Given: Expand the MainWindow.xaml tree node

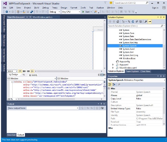Looking at the screenshot, I should [x=113, y=68].
